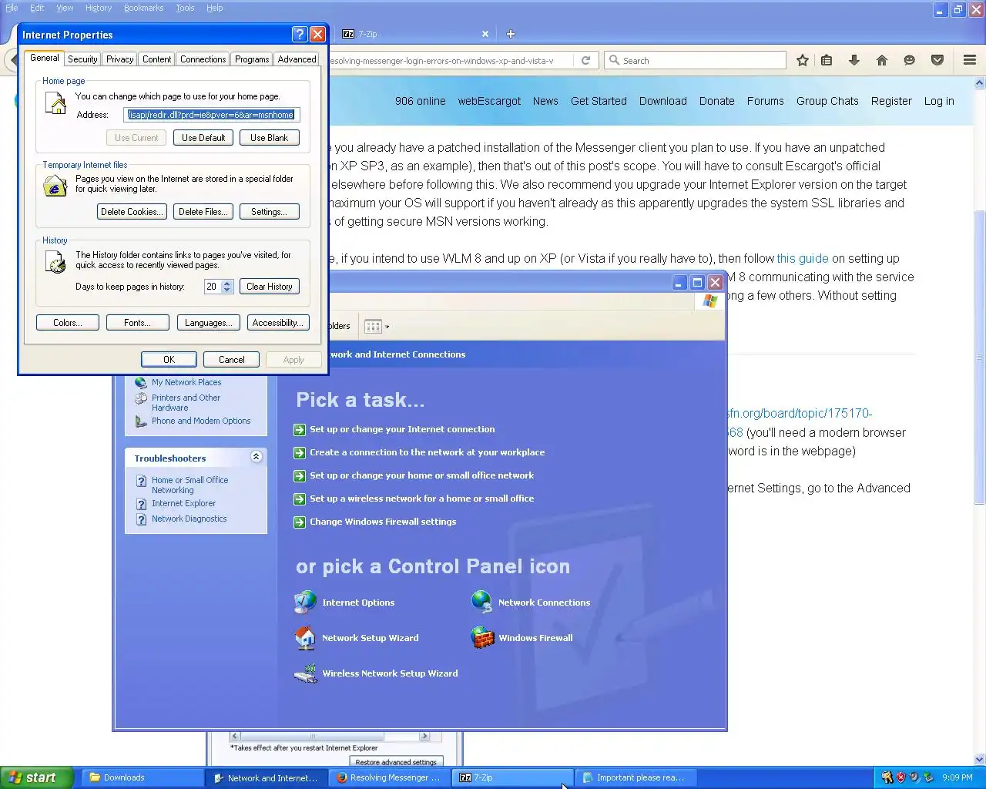986x789 pixels.
Task: Click the Firefox Search box
Action: point(695,60)
